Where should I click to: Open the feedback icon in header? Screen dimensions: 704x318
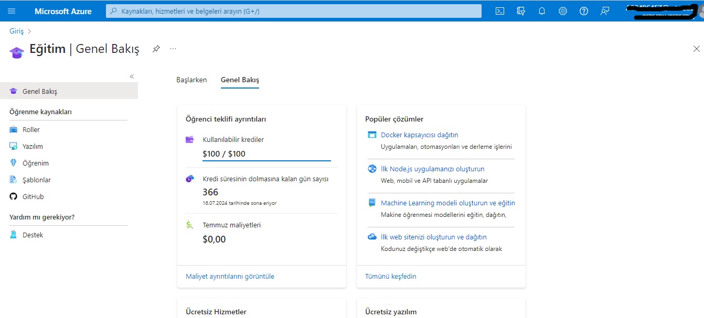605,11
